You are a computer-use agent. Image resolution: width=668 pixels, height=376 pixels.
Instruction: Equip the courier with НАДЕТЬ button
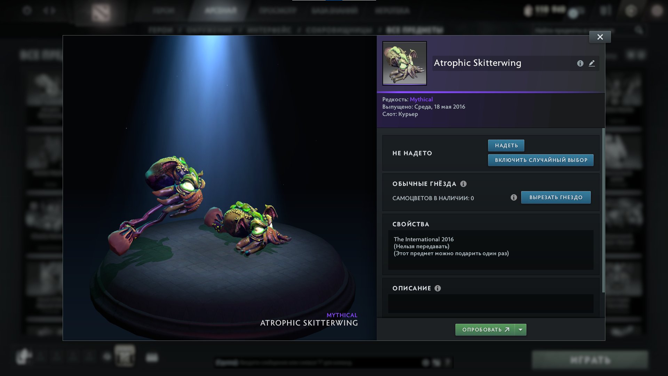click(x=506, y=146)
